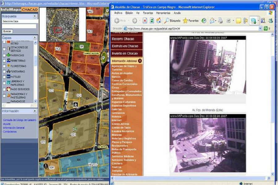The width and height of the screenshot is (278, 185).
Task: Click the Estaciones de Servicio fuel pump icon
Action: click(x=8, y=49)
